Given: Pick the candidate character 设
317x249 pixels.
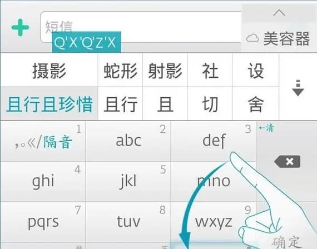Looking at the screenshot, I should (x=256, y=71).
